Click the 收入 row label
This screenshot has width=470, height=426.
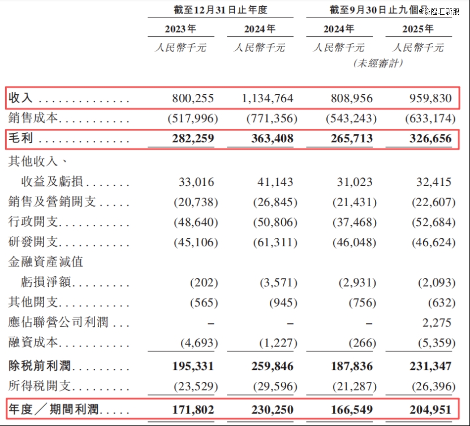pos(21,98)
